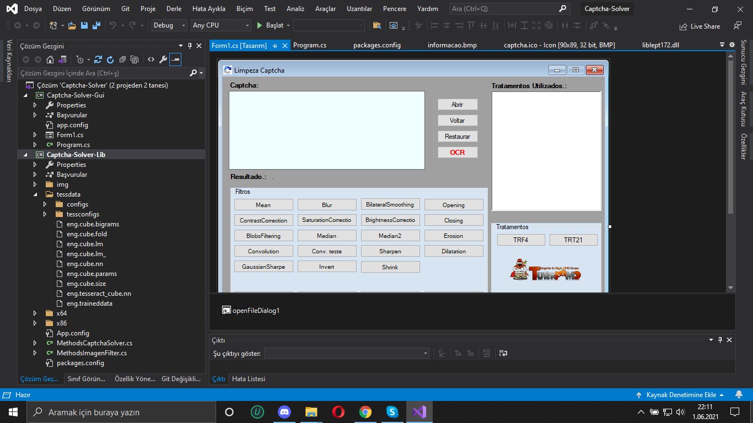Click the Home icon in Çözüm Gezgini toolbar
753x423 pixels.
50,59
